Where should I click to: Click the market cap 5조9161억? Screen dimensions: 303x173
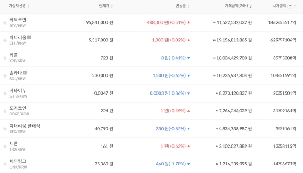(x=286, y=128)
